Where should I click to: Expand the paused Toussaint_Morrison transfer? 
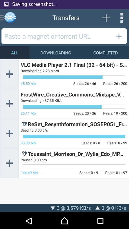coord(9,163)
